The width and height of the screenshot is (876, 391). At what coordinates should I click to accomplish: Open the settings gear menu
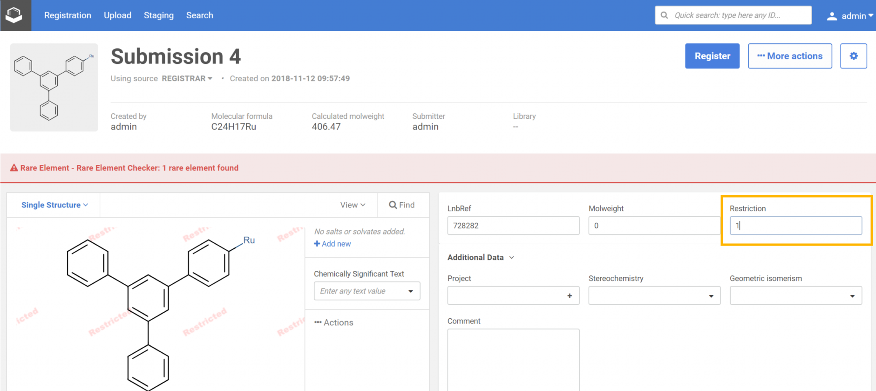(853, 56)
